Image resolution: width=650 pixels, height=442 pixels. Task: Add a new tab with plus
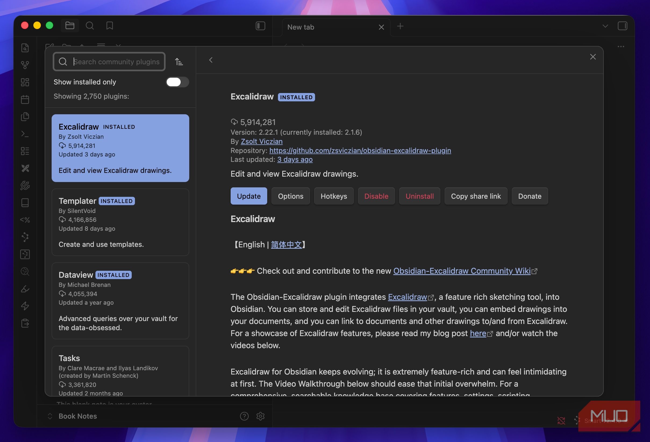coord(400,26)
